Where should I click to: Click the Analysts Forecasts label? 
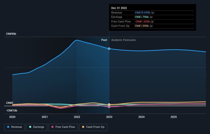point(124,40)
